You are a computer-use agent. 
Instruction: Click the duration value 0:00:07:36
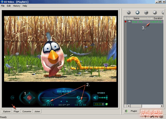(x=156, y=22)
